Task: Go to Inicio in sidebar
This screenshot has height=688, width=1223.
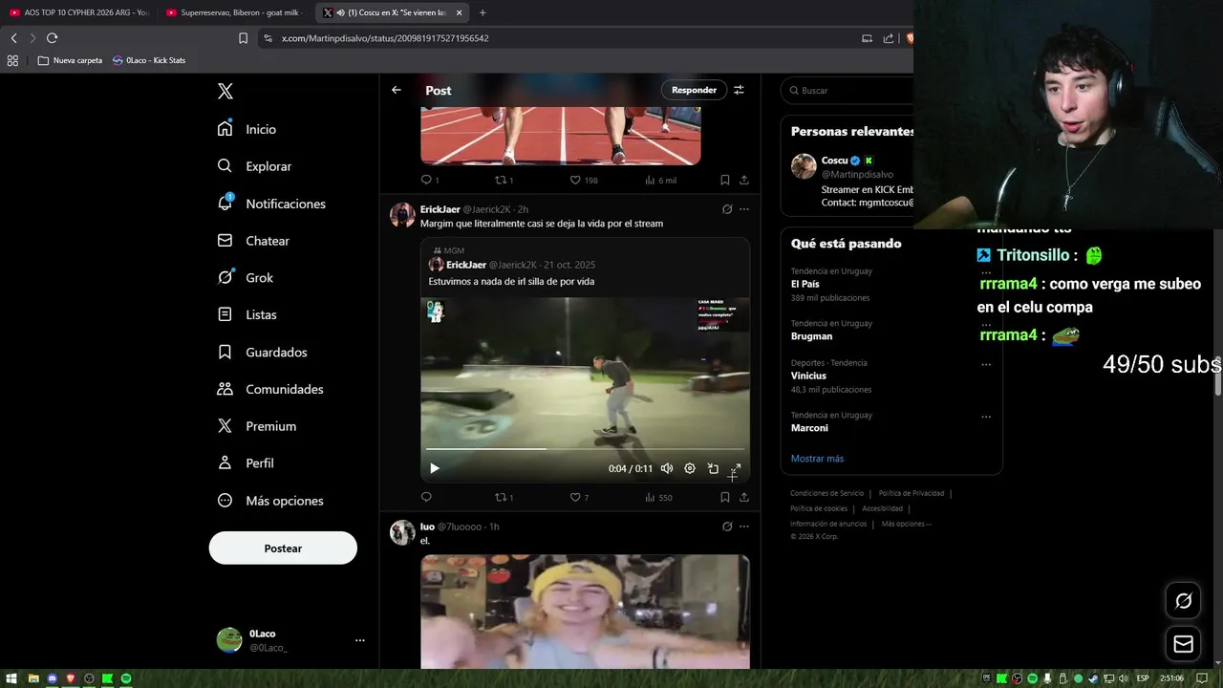Action: (247, 129)
